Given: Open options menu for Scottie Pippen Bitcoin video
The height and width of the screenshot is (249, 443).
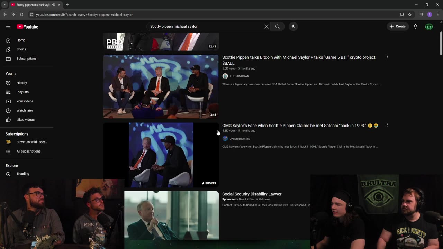Looking at the screenshot, I should [387, 57].
